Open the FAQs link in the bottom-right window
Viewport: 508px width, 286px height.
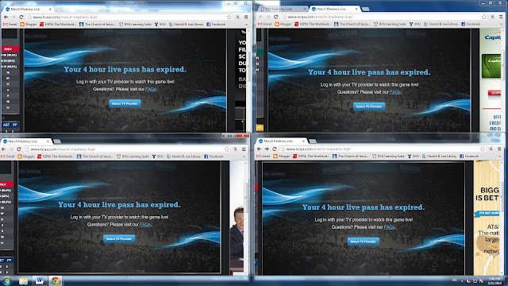coord(389,227)
